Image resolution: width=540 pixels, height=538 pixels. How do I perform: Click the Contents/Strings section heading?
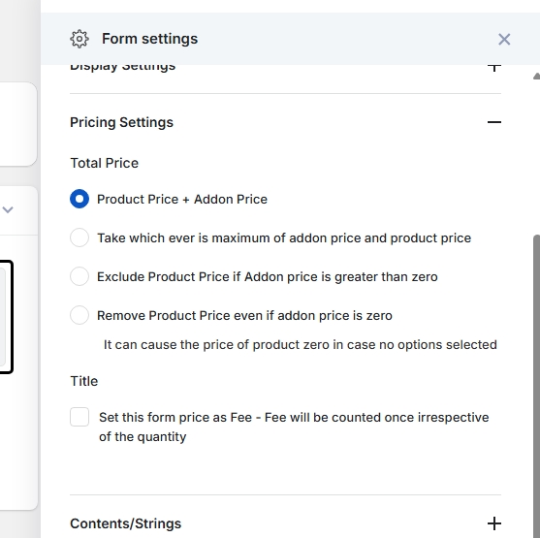tap(125, 523)
